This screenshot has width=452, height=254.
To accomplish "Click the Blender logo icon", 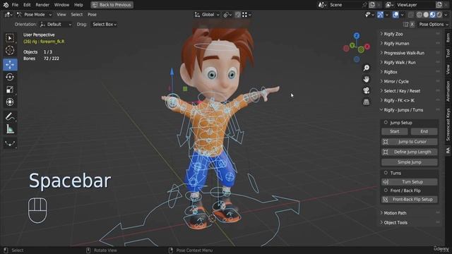I will 6,5.
